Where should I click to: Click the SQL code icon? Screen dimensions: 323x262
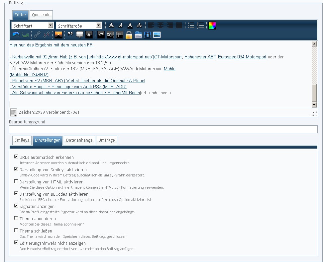110,34
